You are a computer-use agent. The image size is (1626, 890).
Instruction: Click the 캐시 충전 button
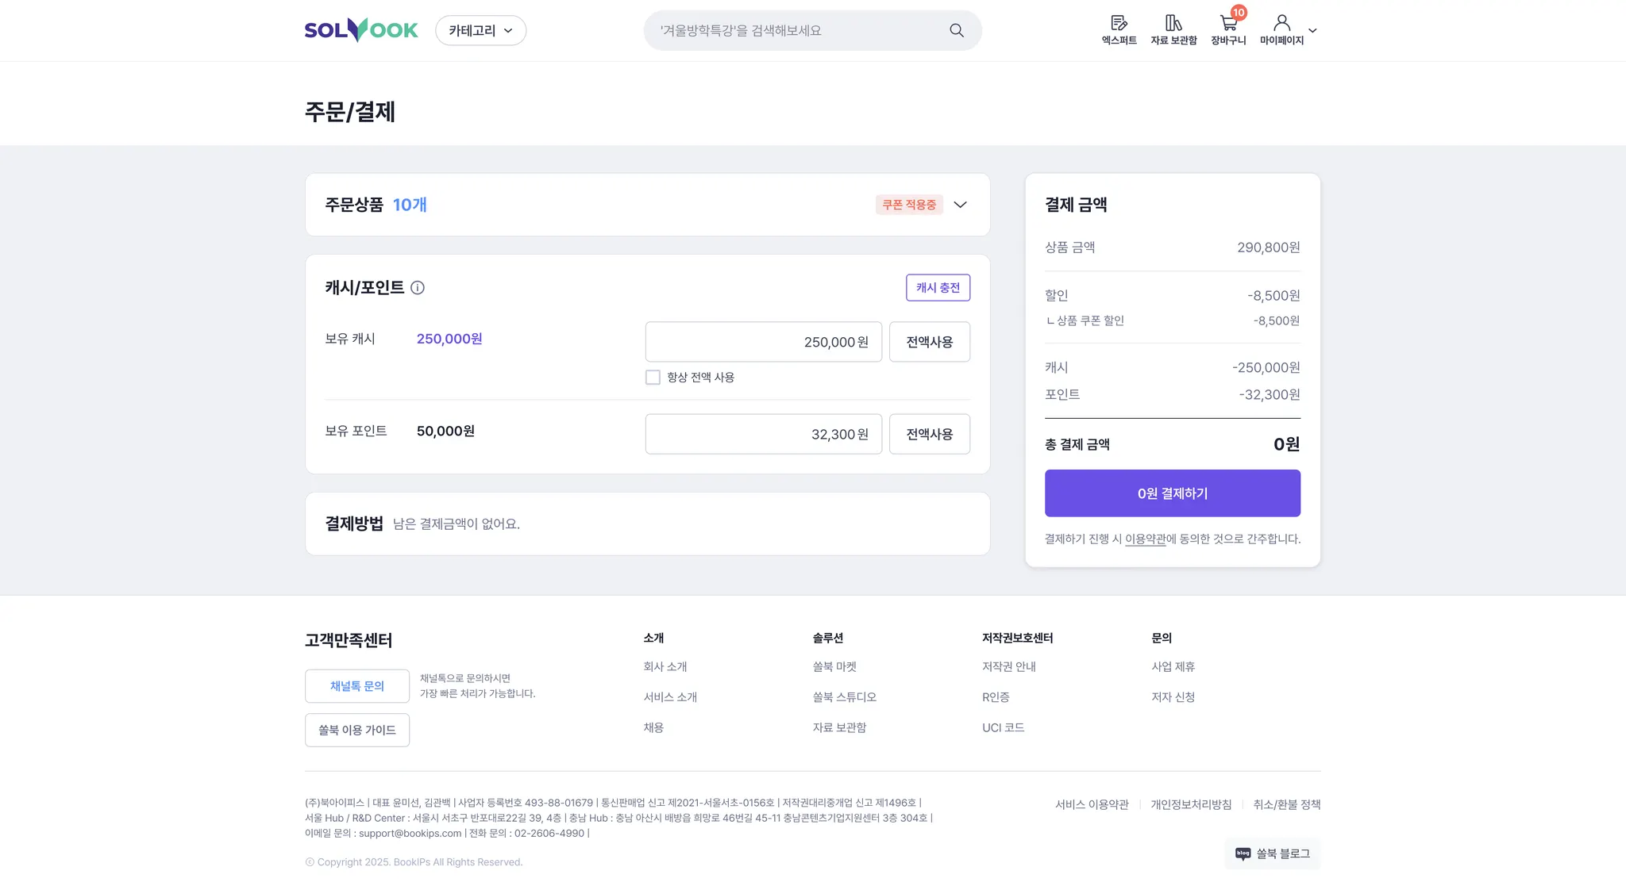click(x=938, y=288)
